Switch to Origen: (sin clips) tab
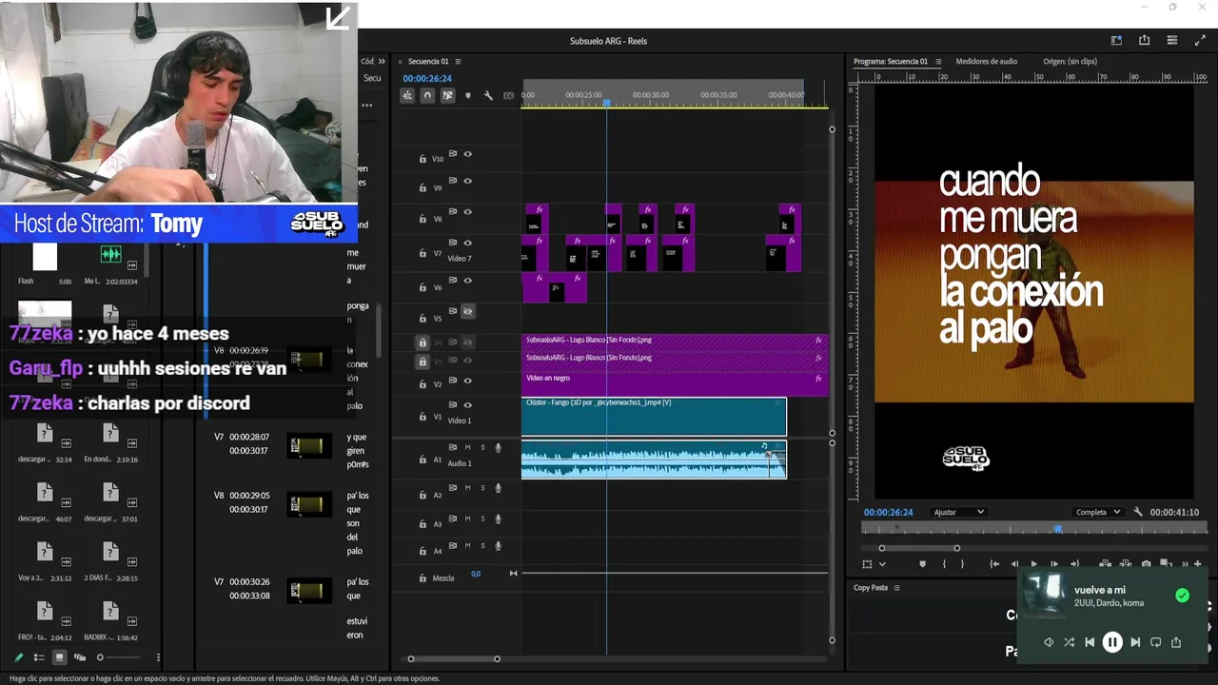The height and width of the screenshot is (685, 1218). [1070, 61]
